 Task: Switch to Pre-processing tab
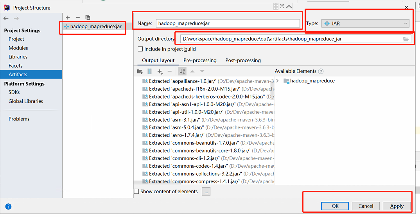pyautogui.click(x=200, y=60)
